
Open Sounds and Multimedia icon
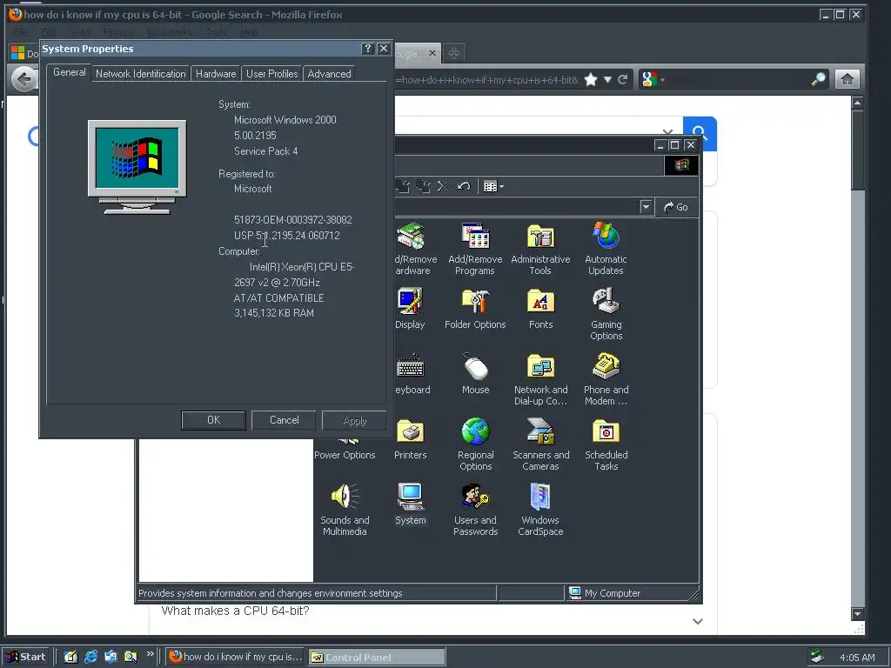pos(345,510)
